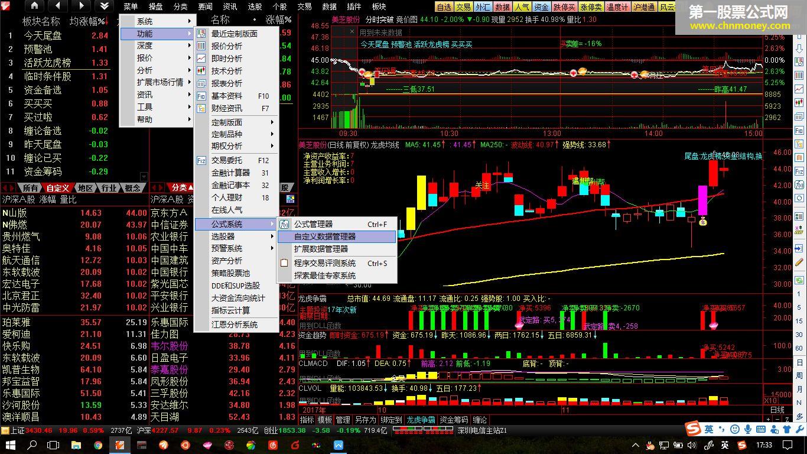Open Task View on the taskbar
The width and height of the screenshot is (807, 454).
tap(53, 445)
